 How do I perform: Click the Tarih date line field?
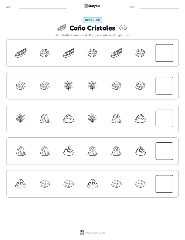(x=160, y=7)
